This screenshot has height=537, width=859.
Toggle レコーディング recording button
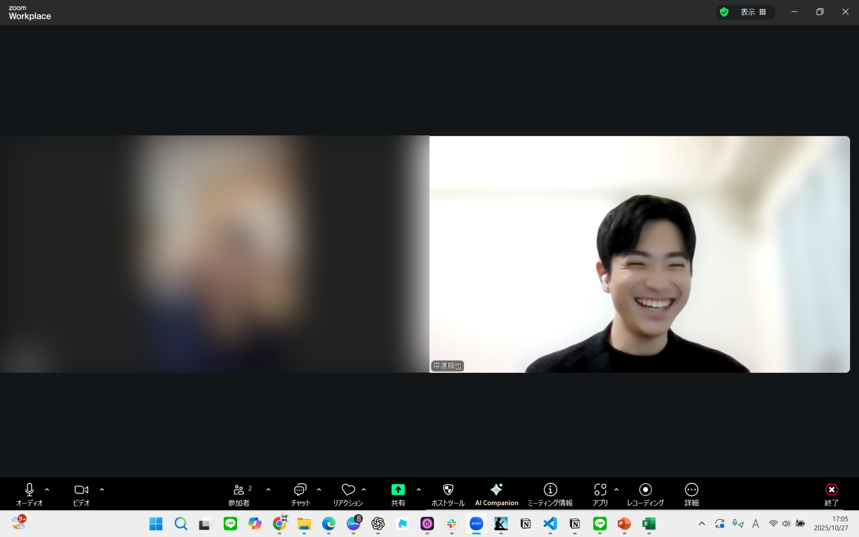(645, 495)
